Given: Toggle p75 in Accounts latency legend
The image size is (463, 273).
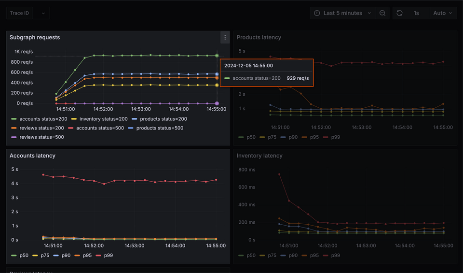Looking at the screenshot, I should coord(45,255).
